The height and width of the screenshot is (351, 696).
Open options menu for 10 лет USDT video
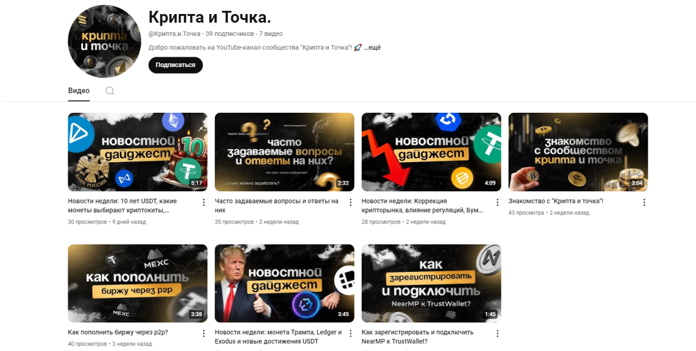click(204, 202)
